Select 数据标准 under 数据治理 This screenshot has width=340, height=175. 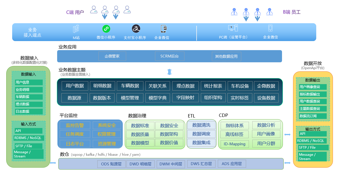point(140,126)
